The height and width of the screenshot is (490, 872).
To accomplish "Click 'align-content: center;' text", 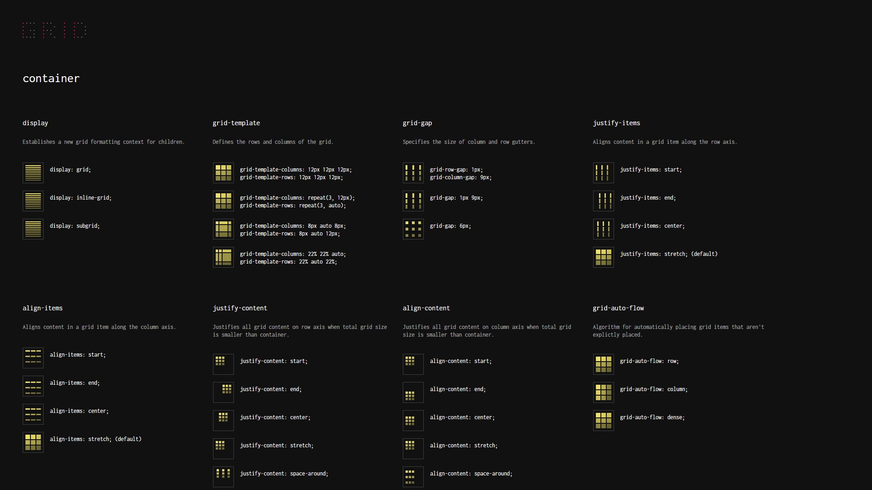I will point(462,417).
